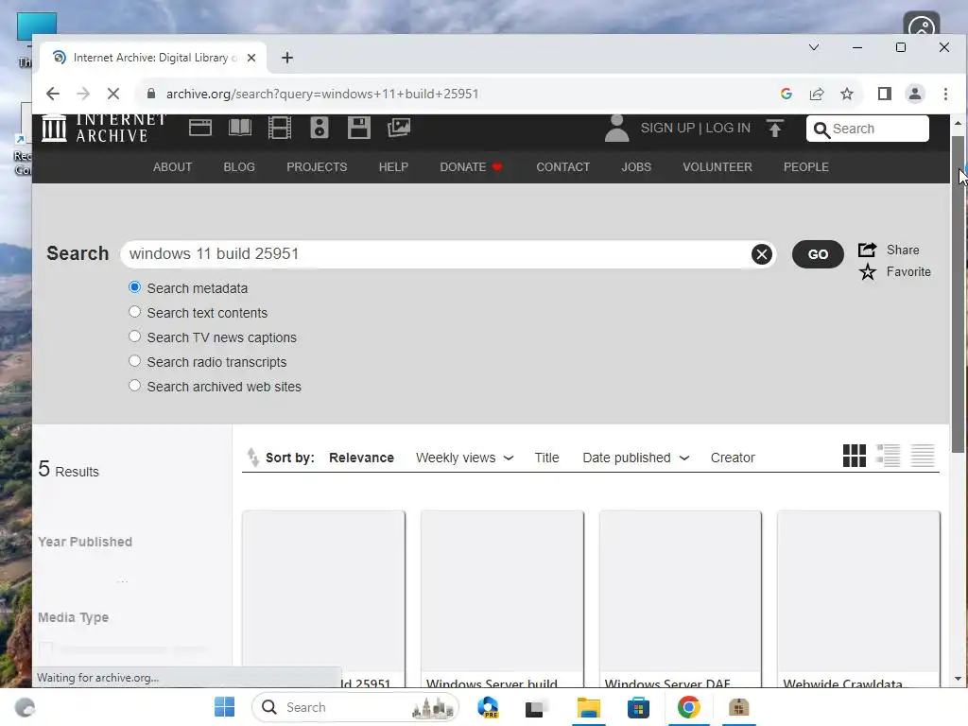The height and width of the screenshot is (726, 968).
Task: Open Chrome three-dot menu
Action: [945, 94]
